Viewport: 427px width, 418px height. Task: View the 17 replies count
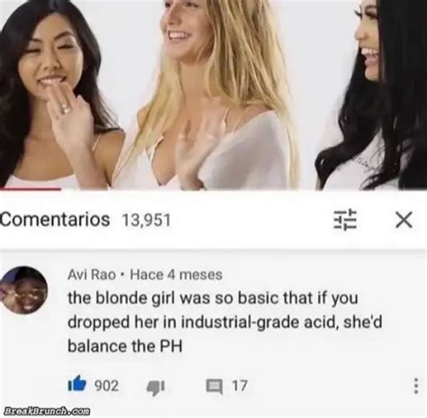(x=240, y=386)
